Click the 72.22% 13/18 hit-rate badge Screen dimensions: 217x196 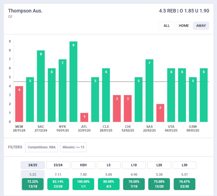(x=33, y=184)
